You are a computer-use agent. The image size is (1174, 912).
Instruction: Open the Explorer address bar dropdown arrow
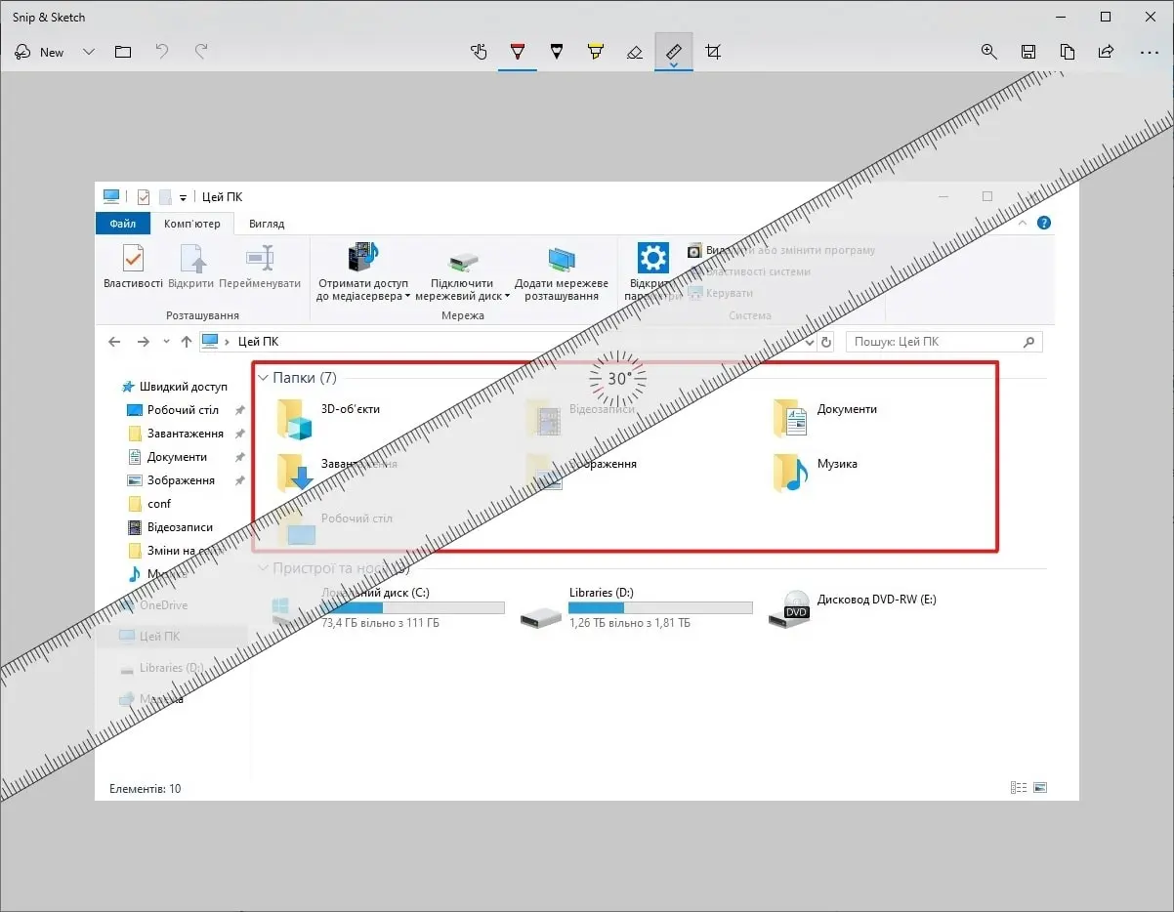coord(809,342)
